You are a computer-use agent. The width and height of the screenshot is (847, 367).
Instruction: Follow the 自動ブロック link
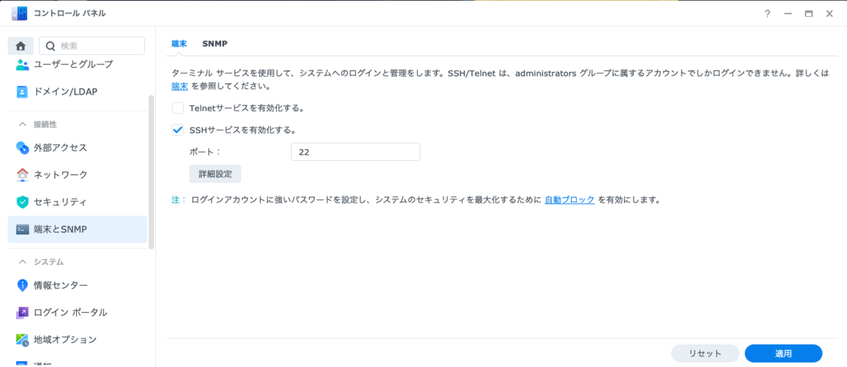click(570, 200)
